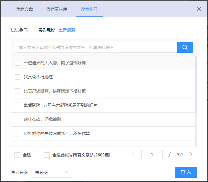The image size is (208, 182).
Task: Click the page number input box
Action: click(x=152, y=154)
